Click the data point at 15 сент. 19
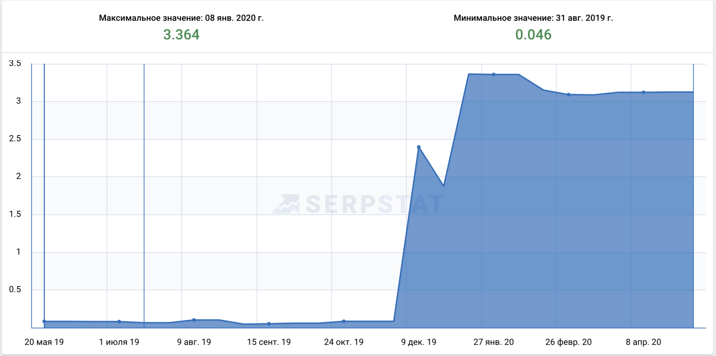The image size is (716, 356). click(269, 324)
